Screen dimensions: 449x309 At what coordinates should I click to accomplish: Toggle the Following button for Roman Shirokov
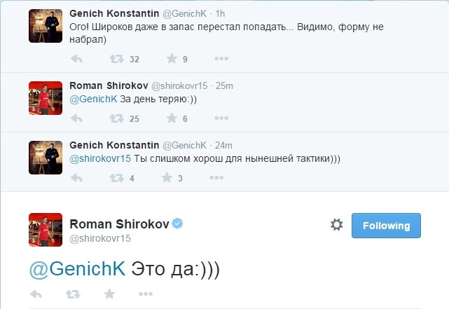[386, 226]
